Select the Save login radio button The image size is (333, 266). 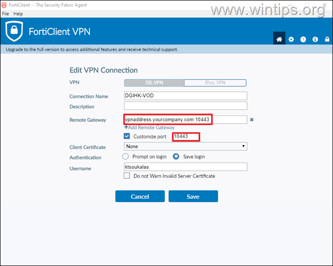pyautogui.click(x=176, y=157)
